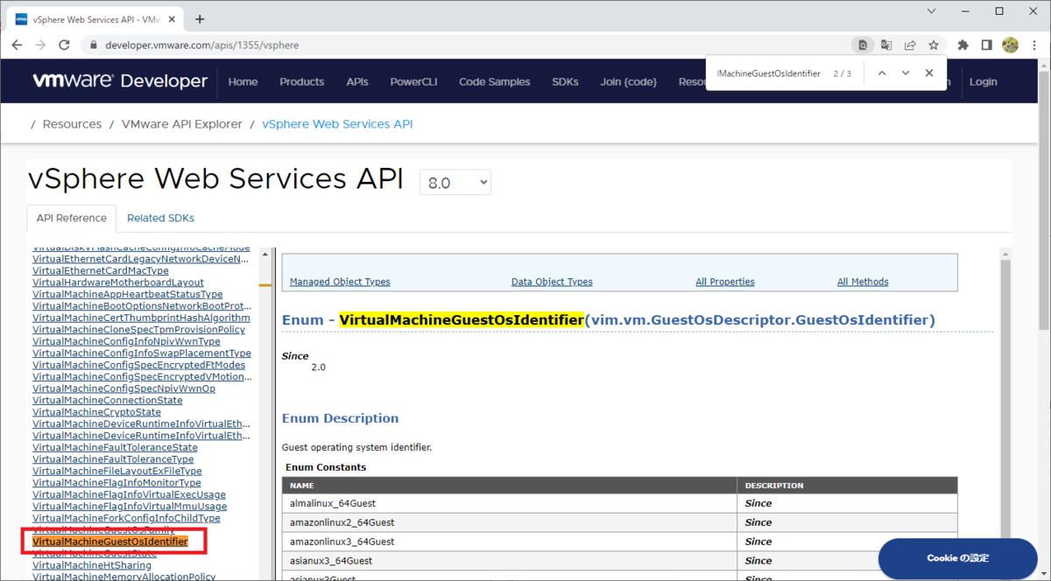Open VirtualMachineConfigInfoNpivWwnType in the list

pos(126,341)
